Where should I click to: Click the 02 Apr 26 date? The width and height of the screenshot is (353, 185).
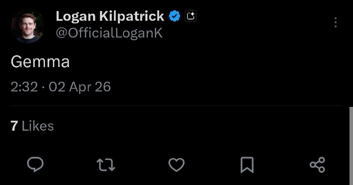80,87
